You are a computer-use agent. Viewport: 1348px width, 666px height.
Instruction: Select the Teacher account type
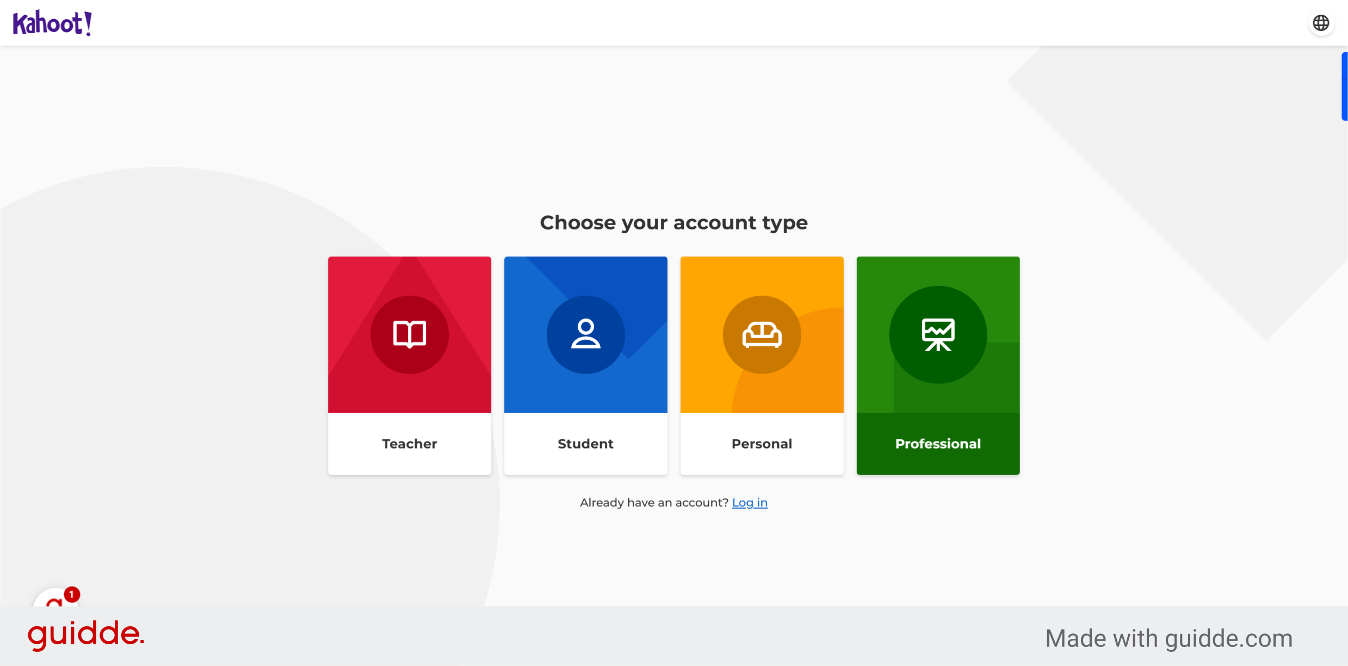[409, 365]
